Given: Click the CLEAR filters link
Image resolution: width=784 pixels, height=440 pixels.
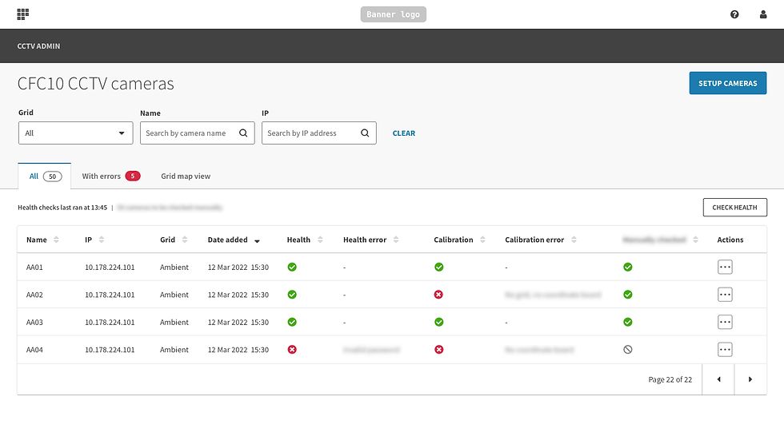Looking at the screenshot, I should coord(403,133).
